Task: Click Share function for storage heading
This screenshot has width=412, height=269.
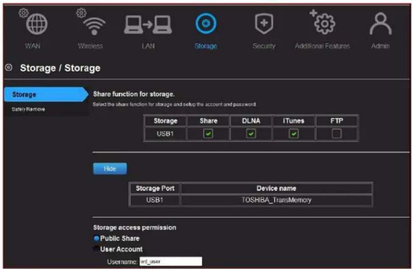Action: (134, 94)
